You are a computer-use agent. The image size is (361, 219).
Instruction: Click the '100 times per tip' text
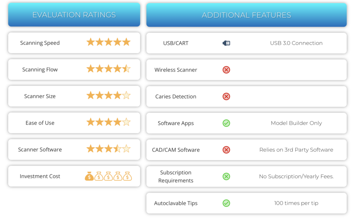click(x=296, y=203)
